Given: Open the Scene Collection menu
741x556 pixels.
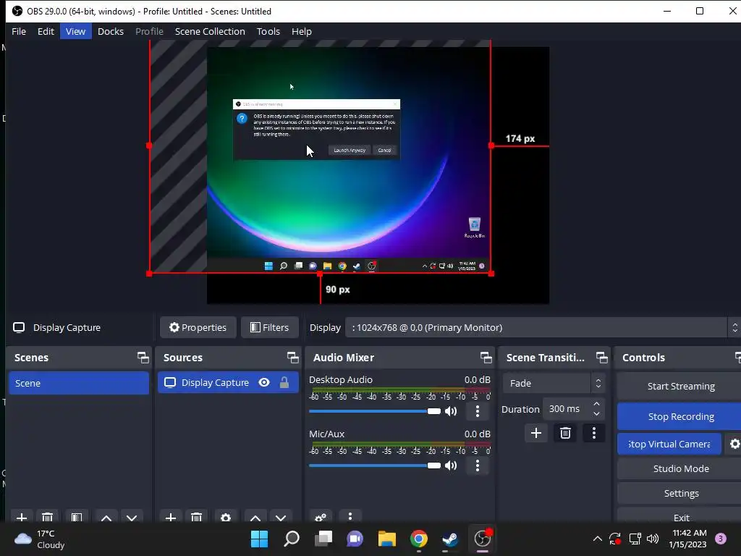Looking at the screenshot, I should (210, 31).
